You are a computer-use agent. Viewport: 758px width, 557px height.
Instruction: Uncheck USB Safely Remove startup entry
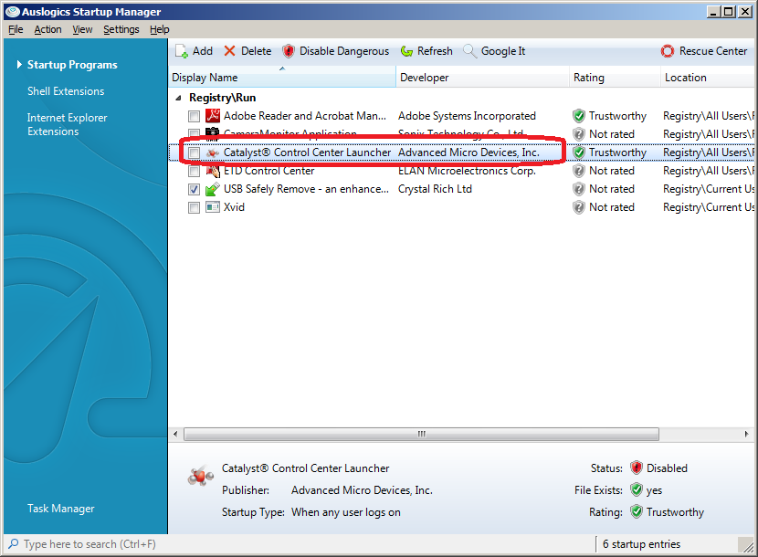pyautogui.click(x=194, y=190)
